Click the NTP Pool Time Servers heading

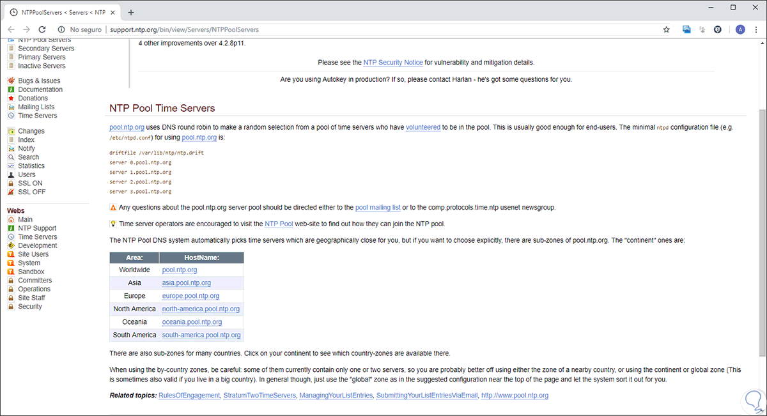[x=162, y=108]
